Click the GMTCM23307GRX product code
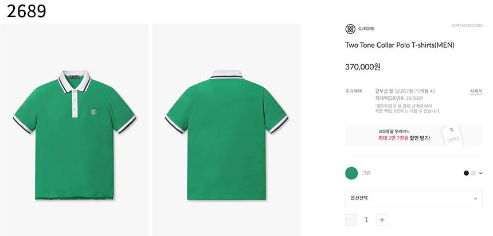Screen dimensions: 493x236 pyautogui.click(x=467, y=25)
